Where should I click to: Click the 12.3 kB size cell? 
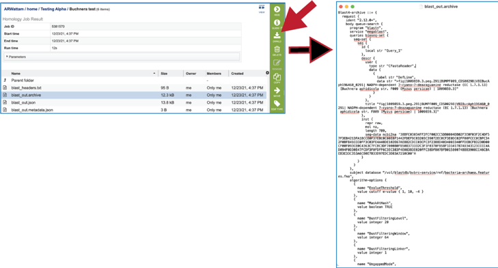(x=167, y=95)
